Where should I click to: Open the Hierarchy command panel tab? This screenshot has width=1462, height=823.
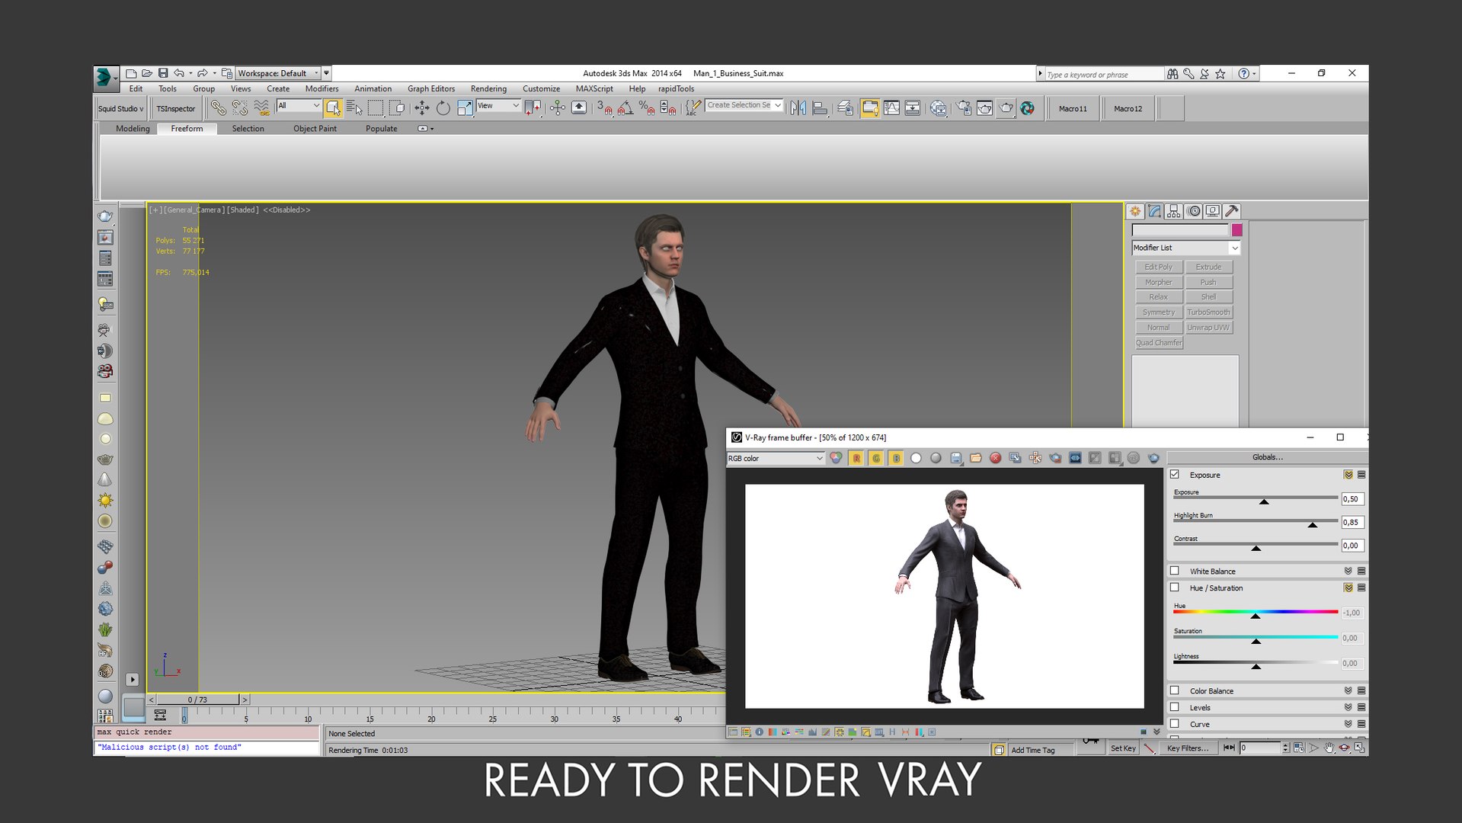click(x=1174, y=211)
